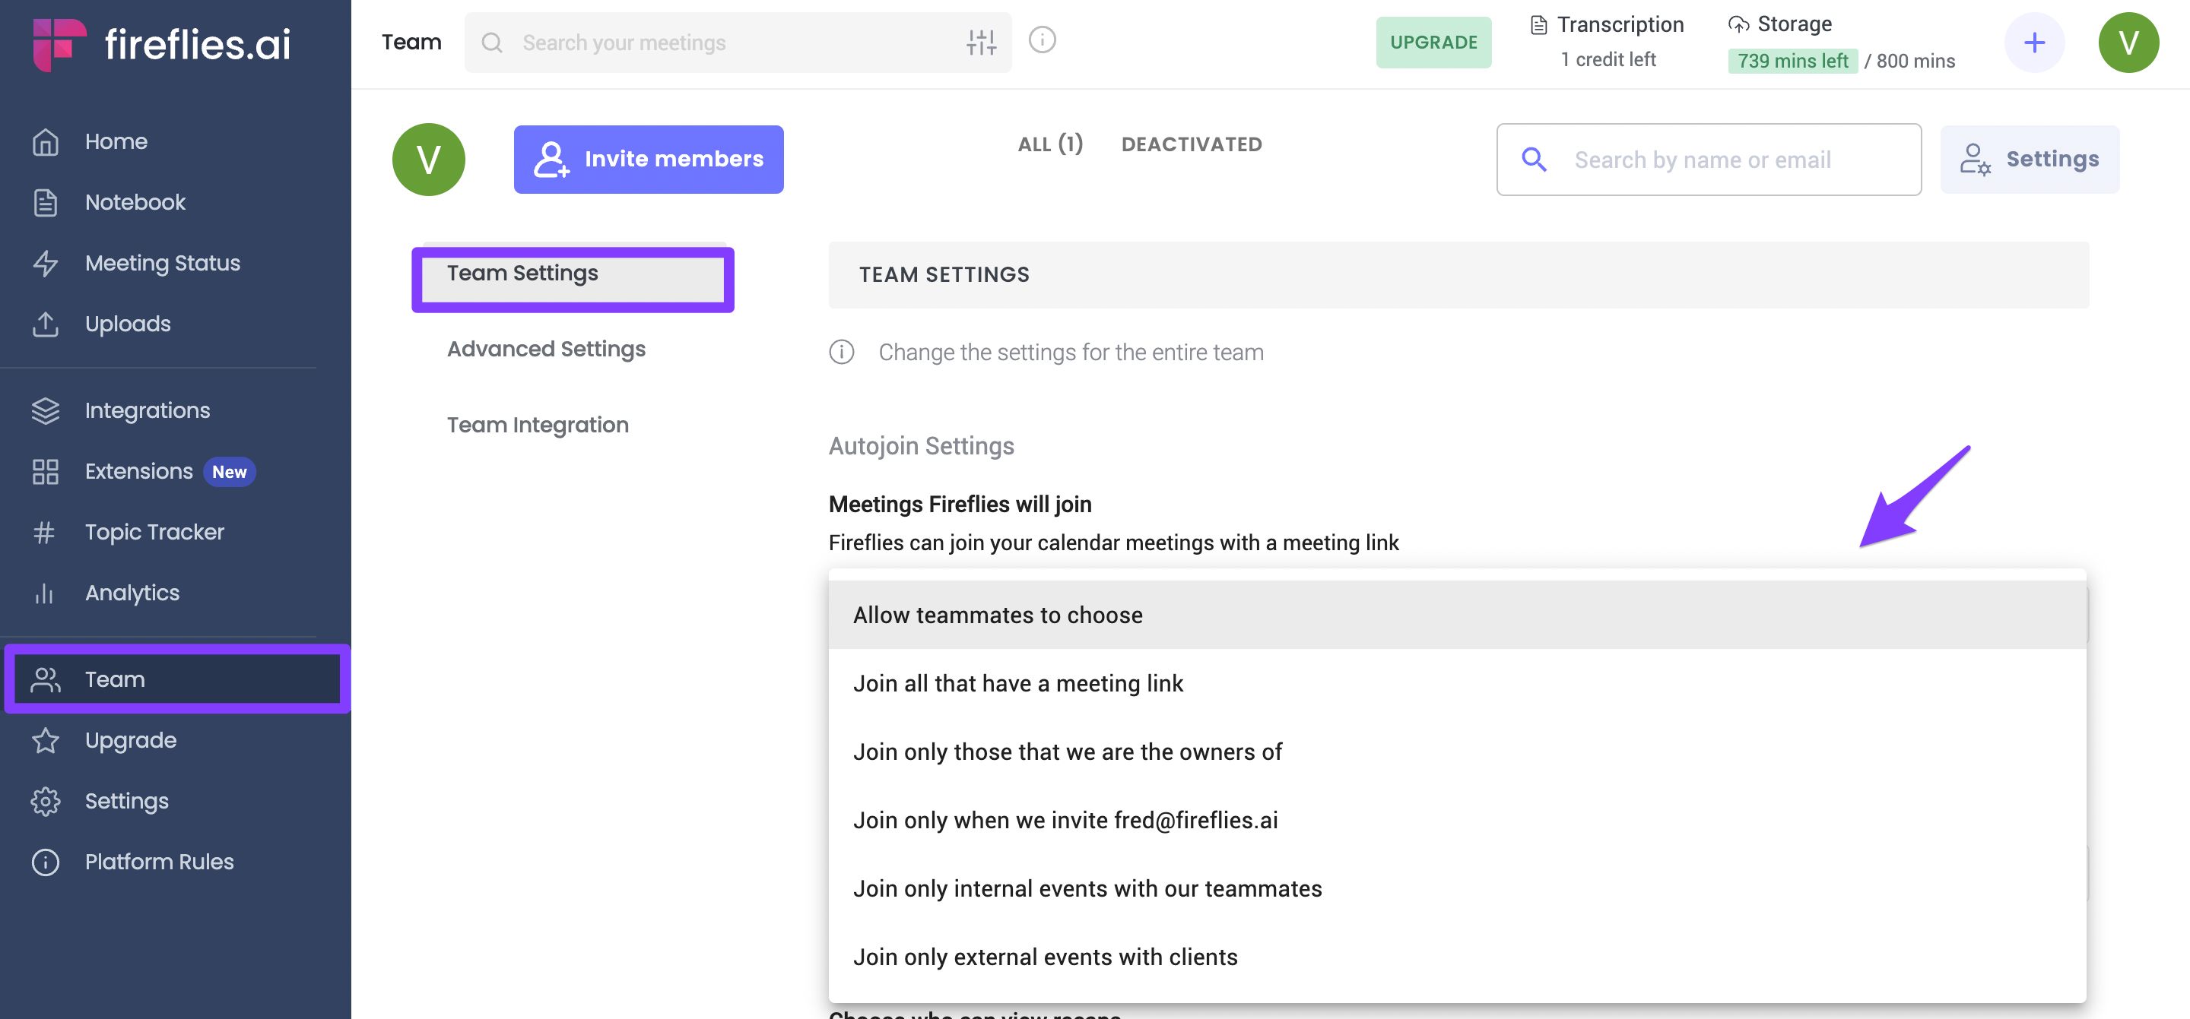
Task: Open Team Integration section
Action: [538, 424]
